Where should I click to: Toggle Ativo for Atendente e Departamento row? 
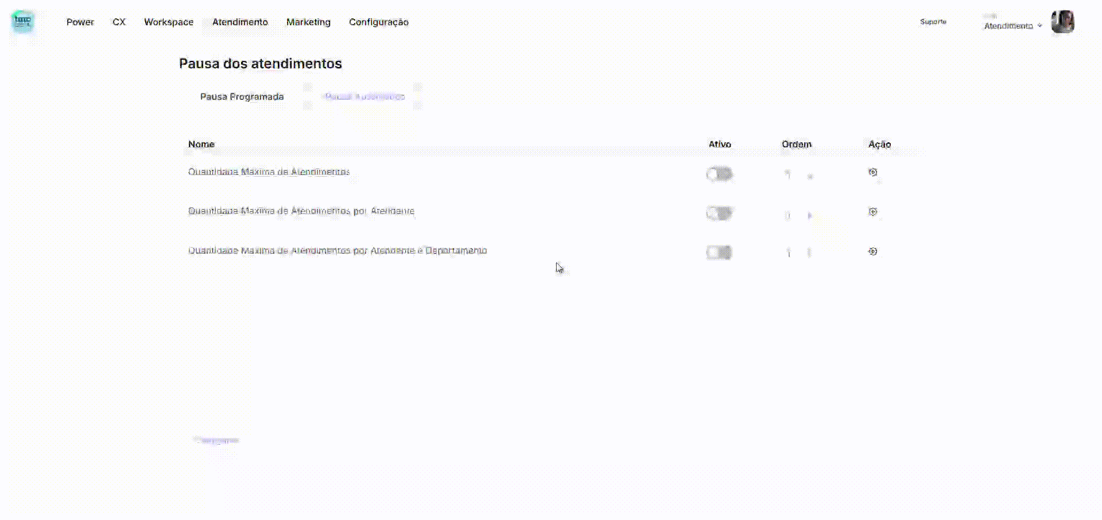click(719, 253)
